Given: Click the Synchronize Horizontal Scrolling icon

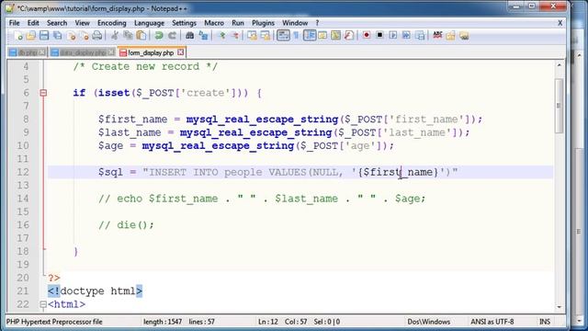Looking at the screenshot, I should (266, 36).
